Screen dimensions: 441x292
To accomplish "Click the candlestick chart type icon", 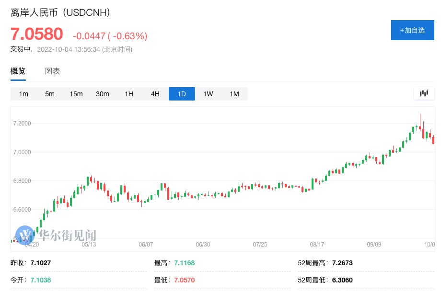I will [x=424, y=94].
